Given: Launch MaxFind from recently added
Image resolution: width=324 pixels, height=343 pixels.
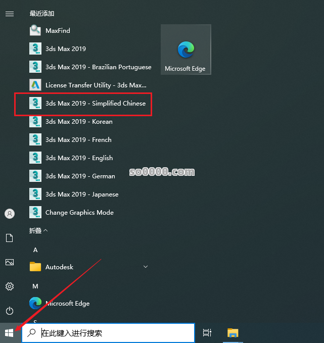Looking at the screenshot, I should coord(58,31).
